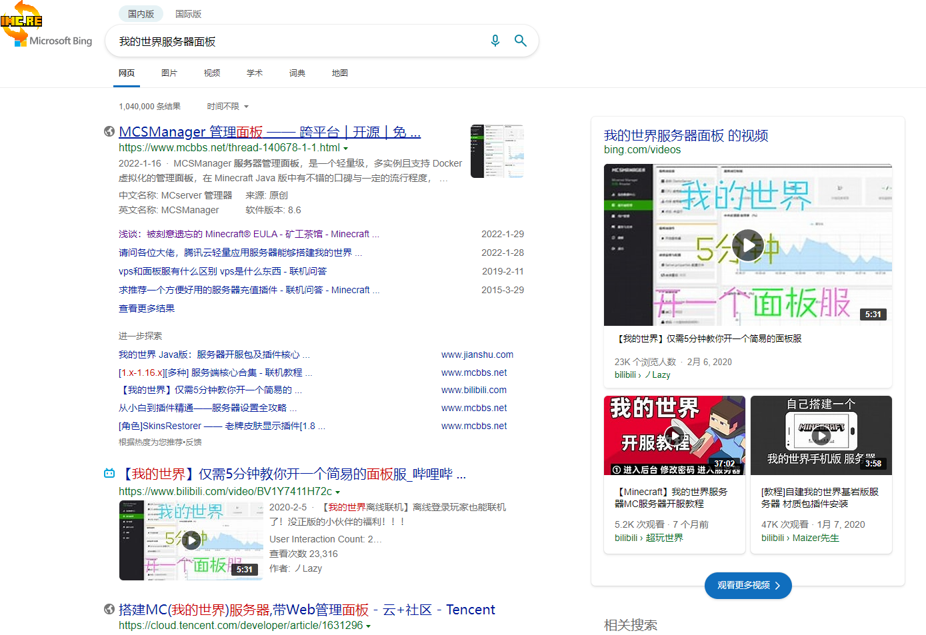Viewport: 926px width, 635px height.
Task: Click the search query input field
Action: [x=300, y=41]
